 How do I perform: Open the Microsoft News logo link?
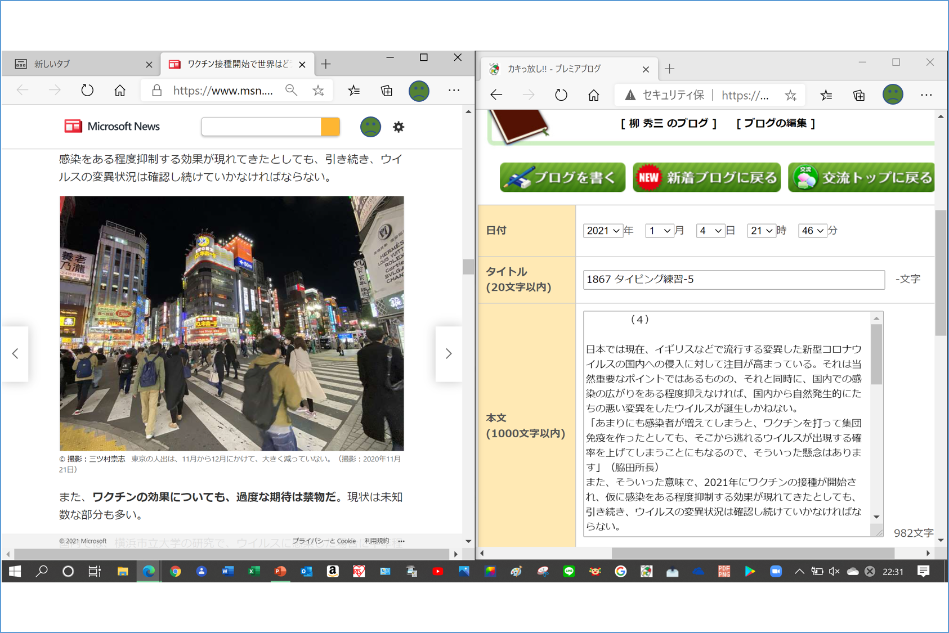coord(112,127)
